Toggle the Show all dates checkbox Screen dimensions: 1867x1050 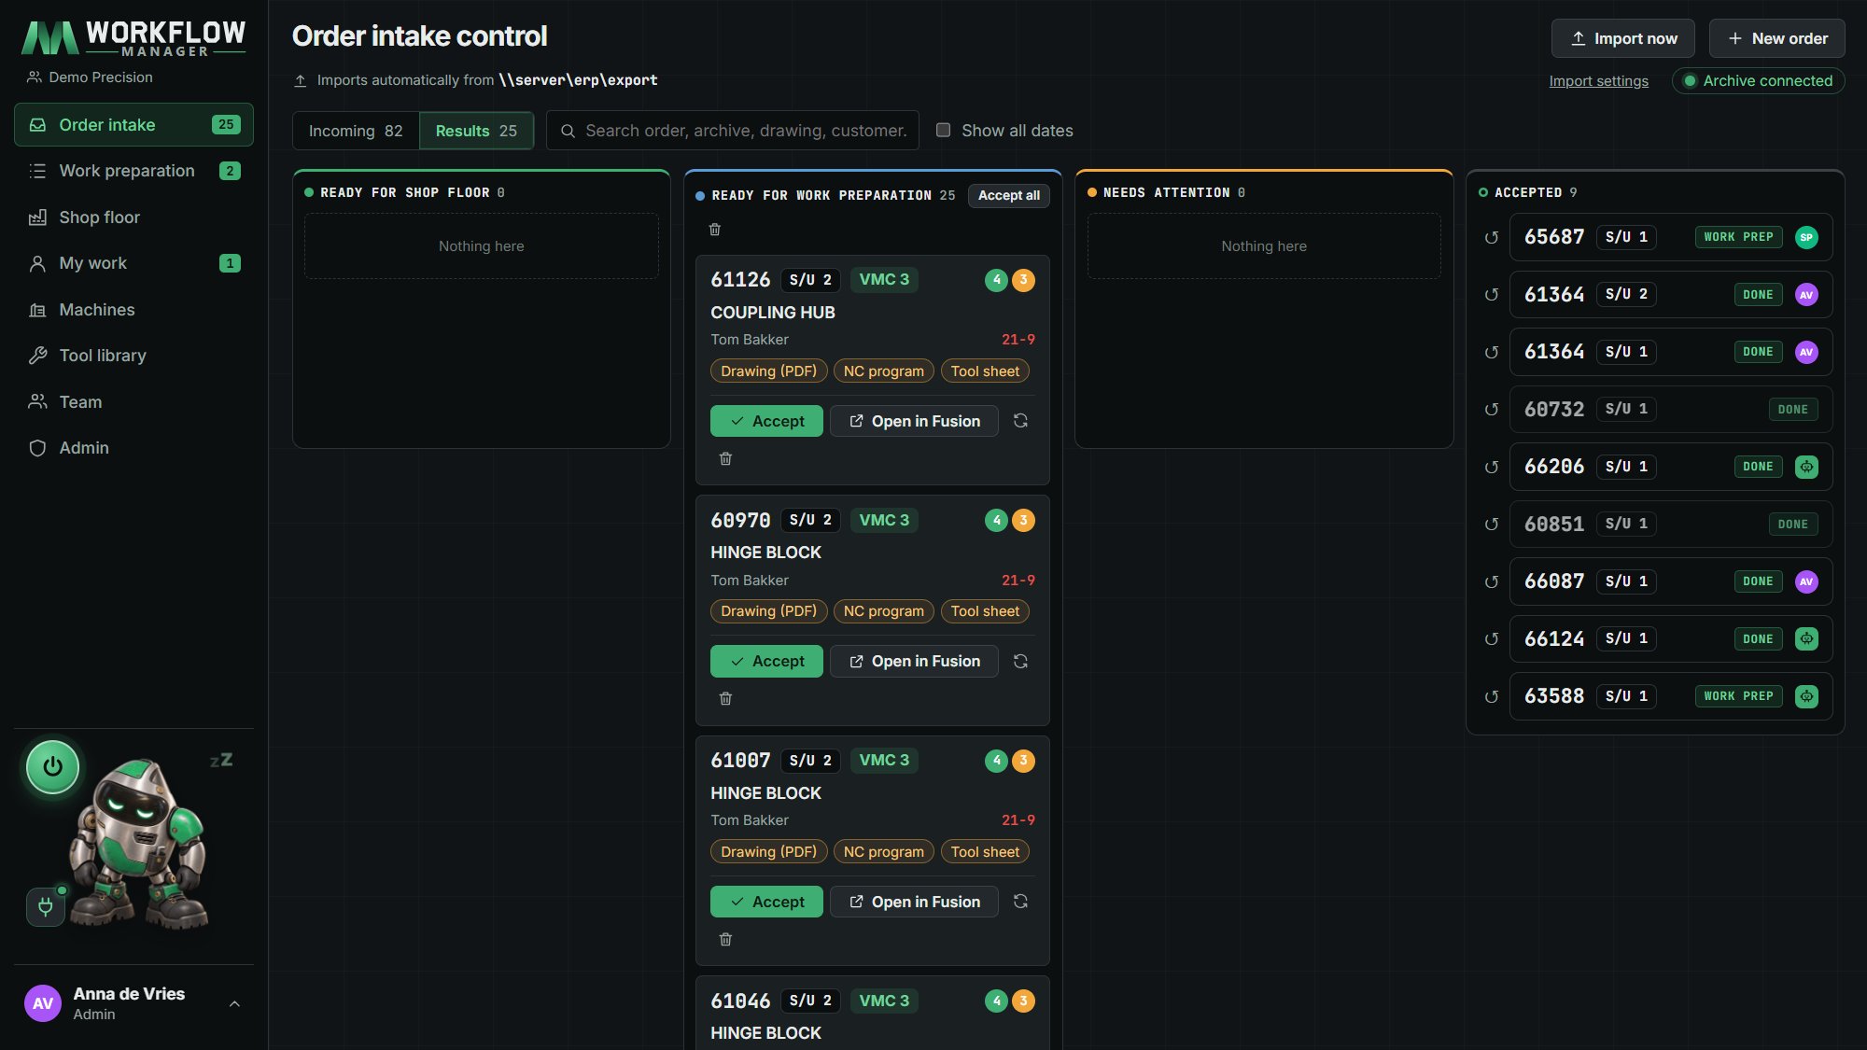(943, 130)
